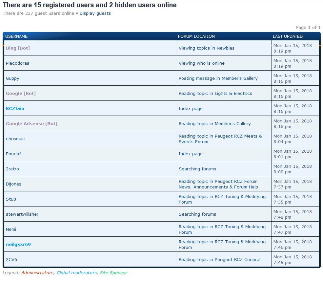
Task: Click Global moderators in the legend
Action: (77, 273)
